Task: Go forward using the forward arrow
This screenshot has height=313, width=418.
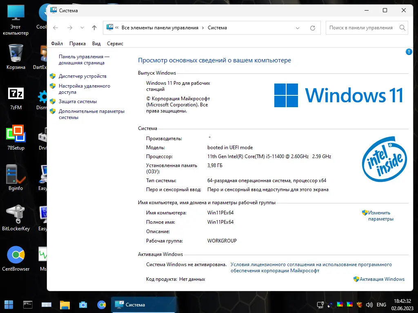Action: [x=69, y=28]
